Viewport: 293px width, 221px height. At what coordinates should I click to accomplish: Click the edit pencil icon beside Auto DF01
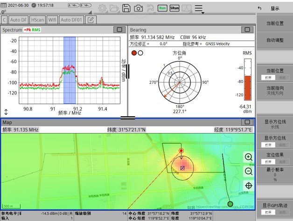[x=91, y=20]
